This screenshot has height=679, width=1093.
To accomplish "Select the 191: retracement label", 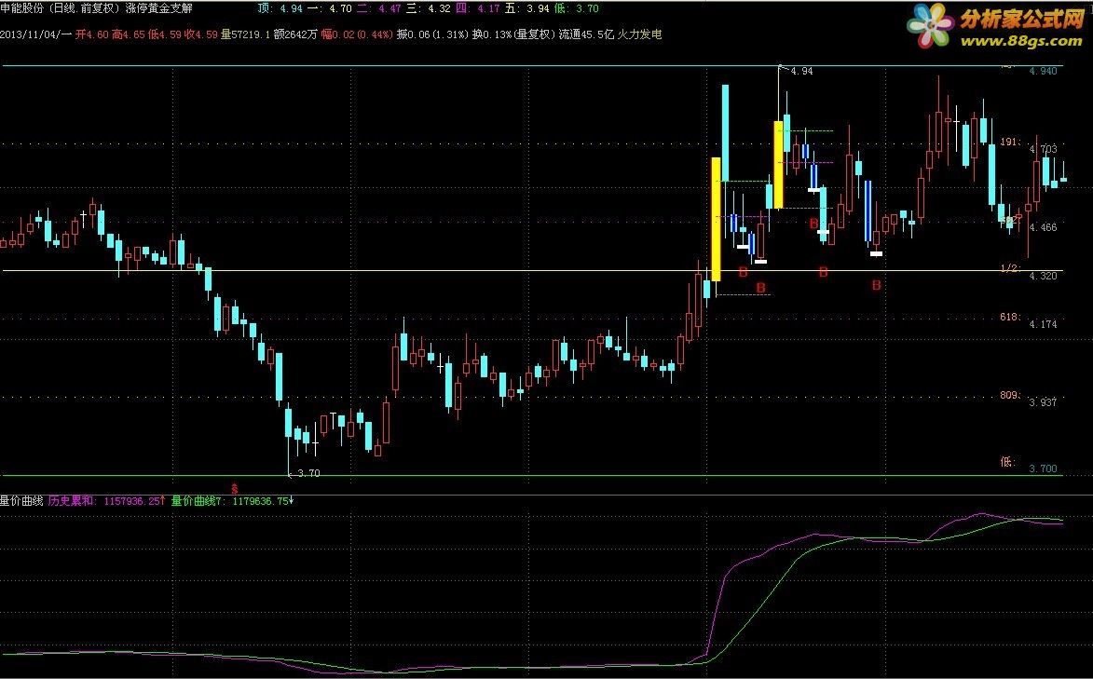I will [x=1010, y=143].
